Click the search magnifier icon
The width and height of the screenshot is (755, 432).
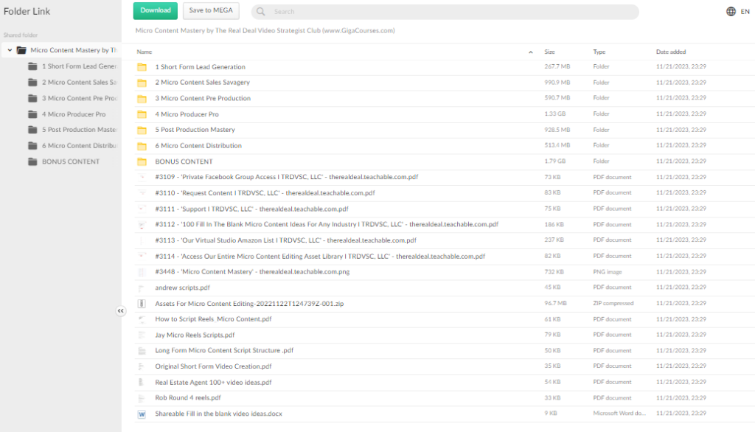tap(262, 12)
